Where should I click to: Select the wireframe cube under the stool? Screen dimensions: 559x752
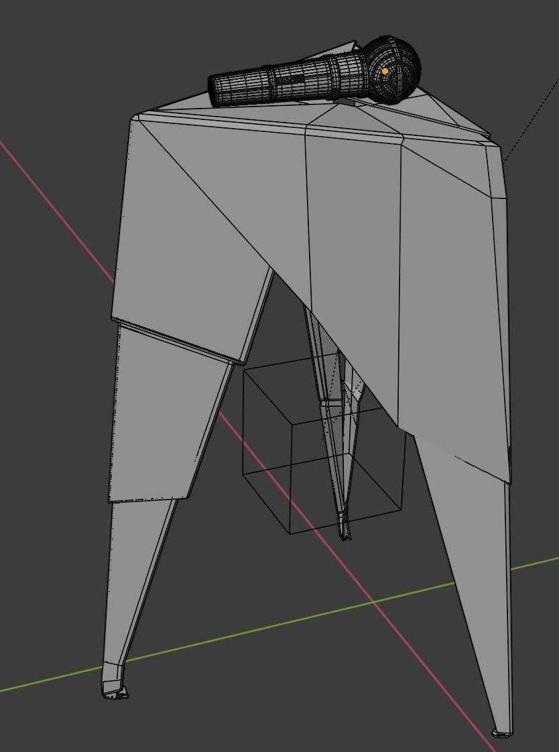coord(324,444)
